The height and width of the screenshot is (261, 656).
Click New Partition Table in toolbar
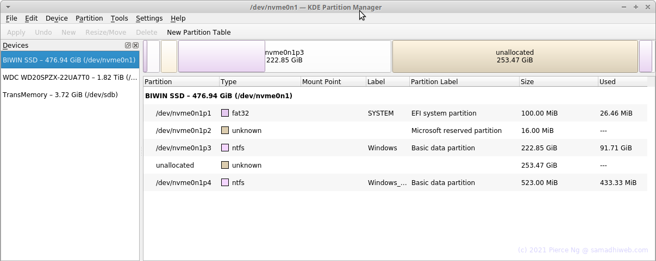[199, 33]
